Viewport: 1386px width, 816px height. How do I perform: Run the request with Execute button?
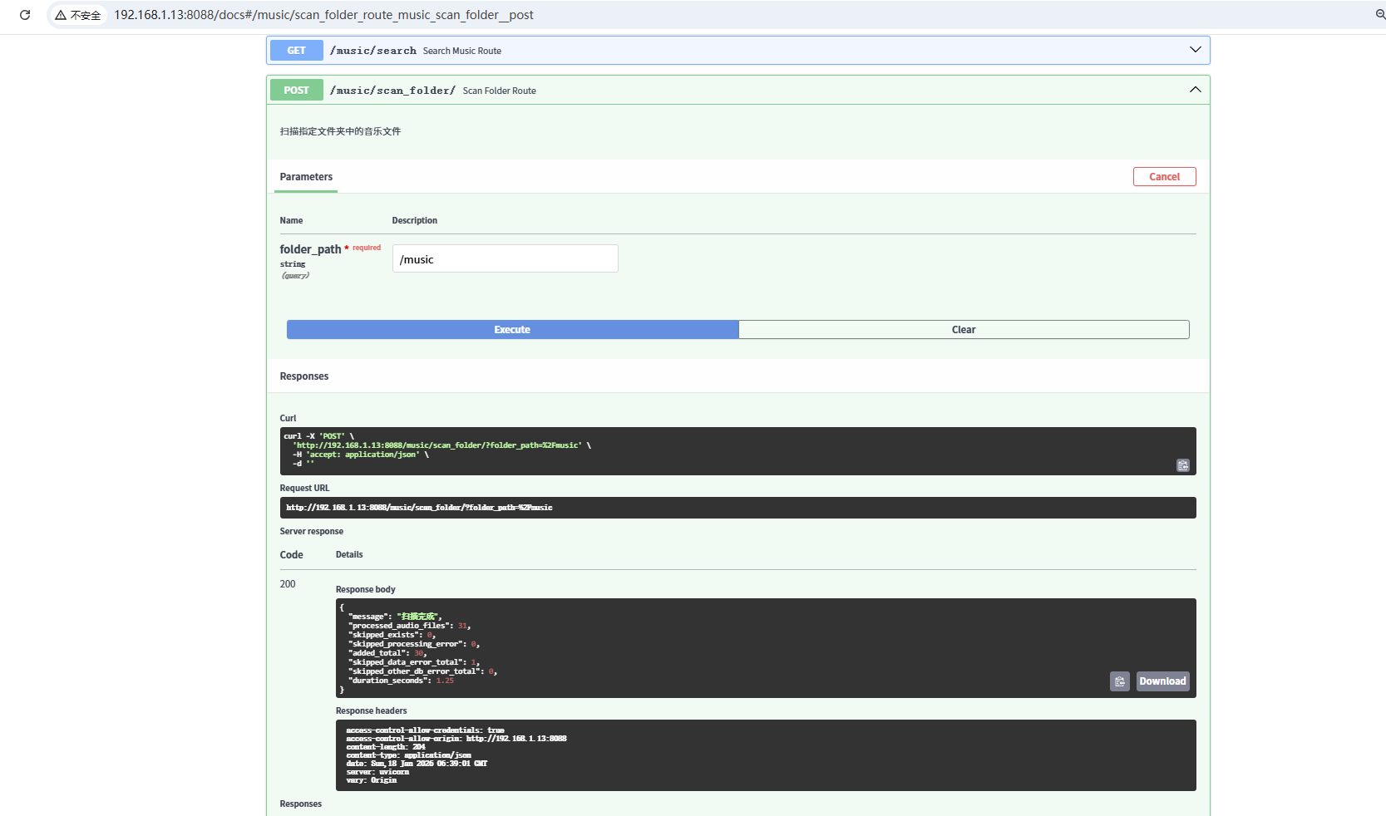(x=512, y=330)
